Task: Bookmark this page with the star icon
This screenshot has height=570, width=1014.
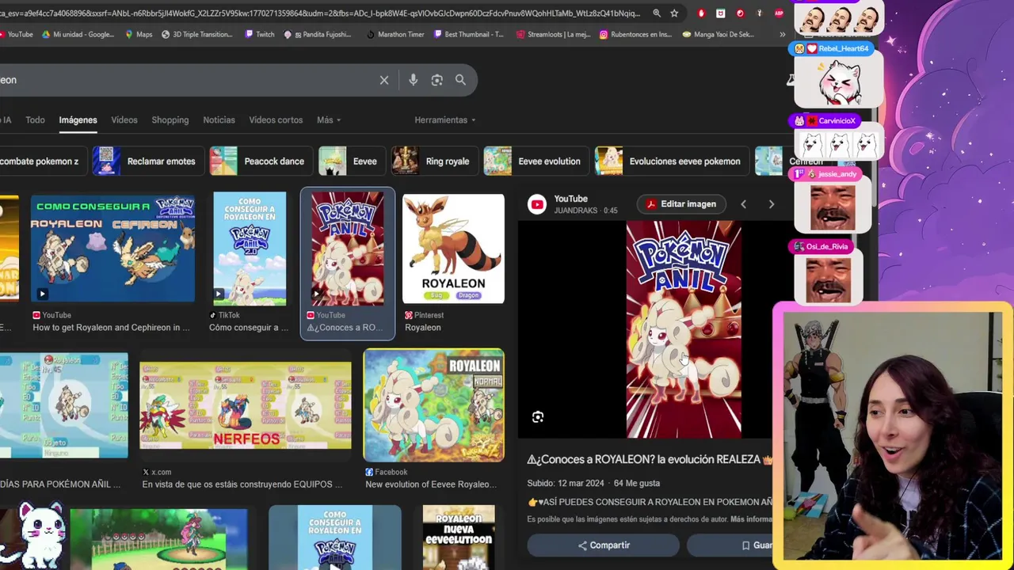Action: [x=674, y=13]
